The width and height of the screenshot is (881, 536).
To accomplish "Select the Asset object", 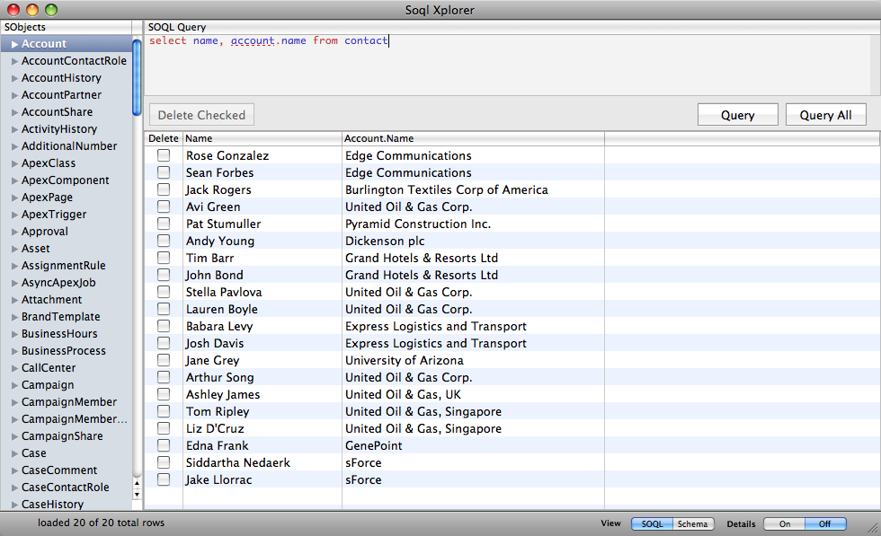I will [35, 248].
